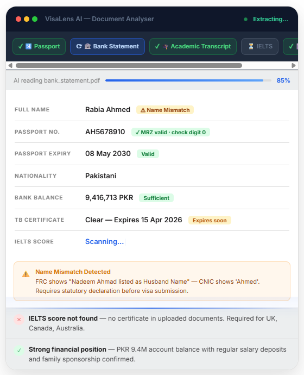The image size is (304, 375).
Task: Click the name Rabia Ahmed
Action: click(x=107, y=110)
